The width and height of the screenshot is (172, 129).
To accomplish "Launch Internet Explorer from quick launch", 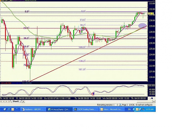I will (9, 109).
